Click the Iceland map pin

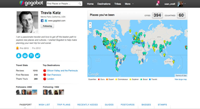click(x=130, y=31)
